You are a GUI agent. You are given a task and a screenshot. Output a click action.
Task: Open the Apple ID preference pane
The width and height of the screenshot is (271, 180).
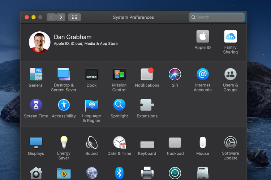(203, 36)
